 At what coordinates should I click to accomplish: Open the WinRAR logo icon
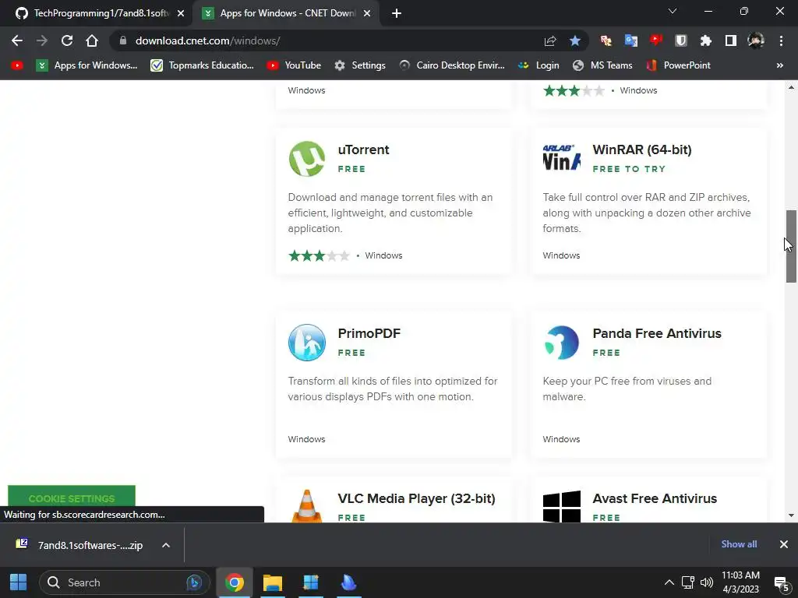561,157
